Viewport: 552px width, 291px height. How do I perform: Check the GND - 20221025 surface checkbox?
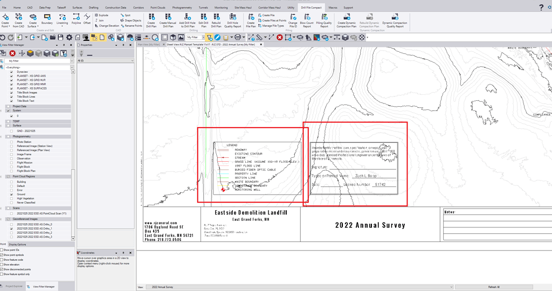coord(11,131)
